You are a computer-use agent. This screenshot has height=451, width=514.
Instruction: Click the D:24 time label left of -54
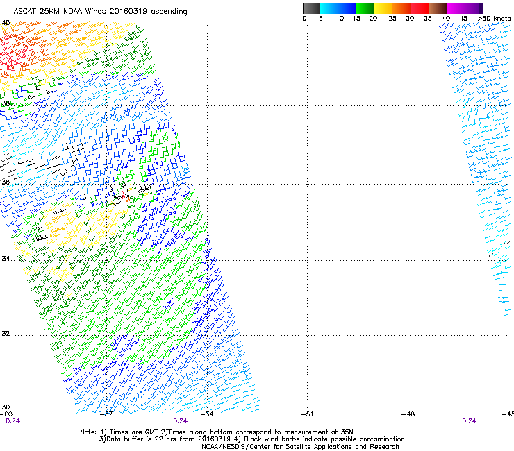click(x=181, y=421)
